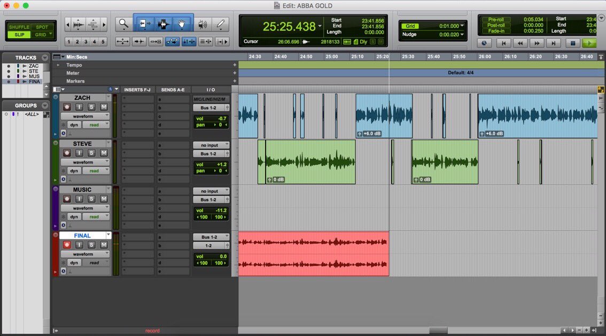Toggle Insertion Follows Playback button
The image size is (606, 336).
[222, 42]
